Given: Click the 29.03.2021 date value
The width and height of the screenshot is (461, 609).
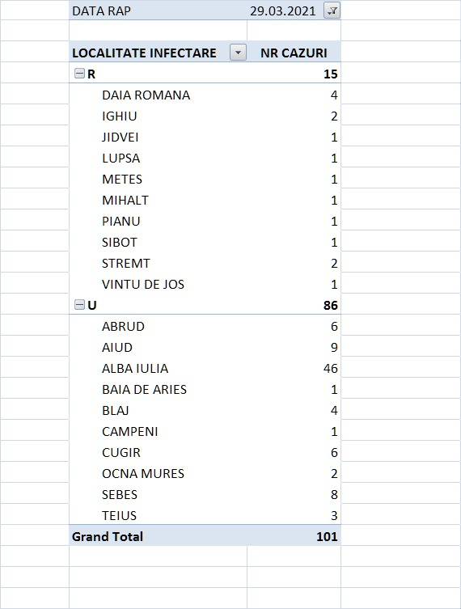Looking at the screenshot, I should point(283,11).
